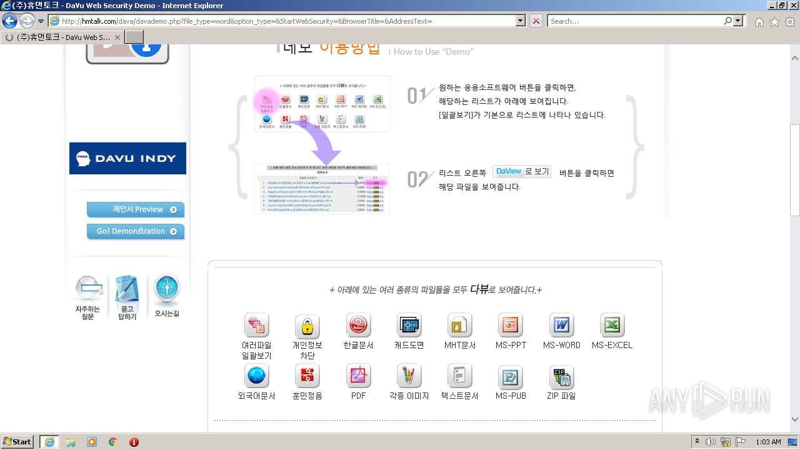The image size is (800, 450).
Task: Click the scrollbar down arrow
Action: point(794,420)
